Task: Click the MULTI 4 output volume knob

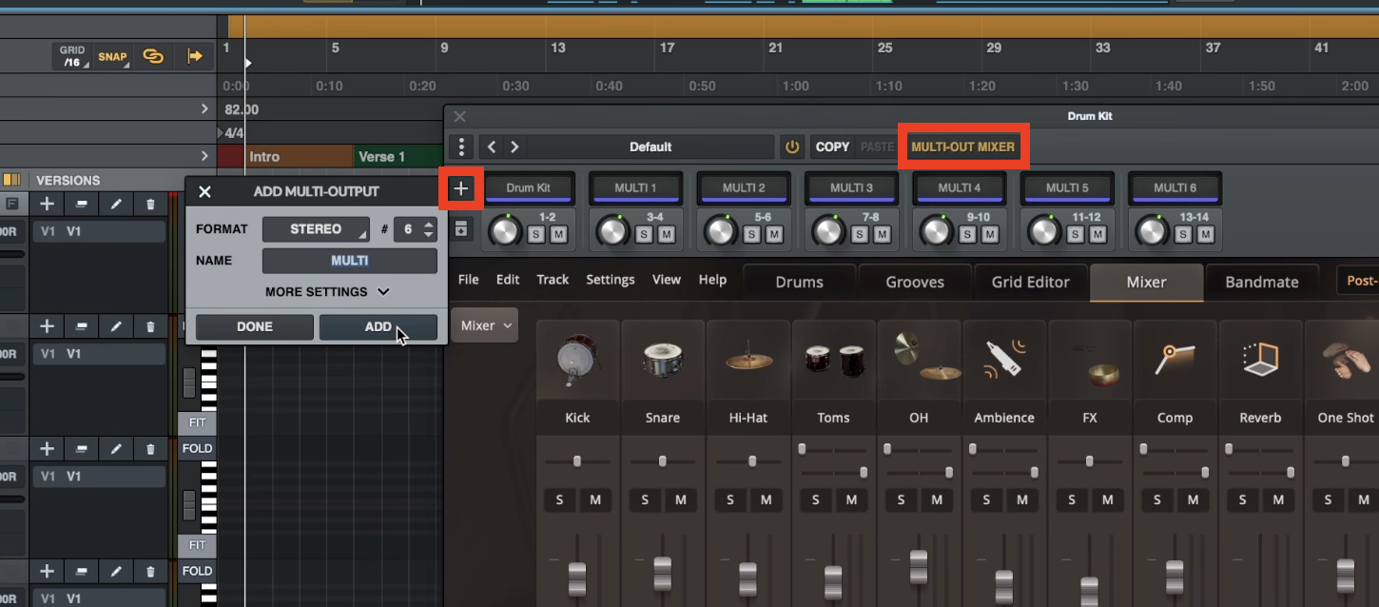Action: pos(937,230)
